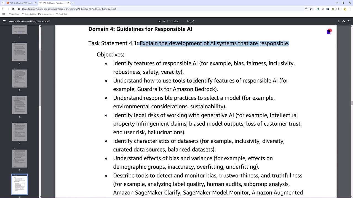Print the PDF document
This screenshot has height=198, width=353.
pyautogui.click(x=344, y=21)
